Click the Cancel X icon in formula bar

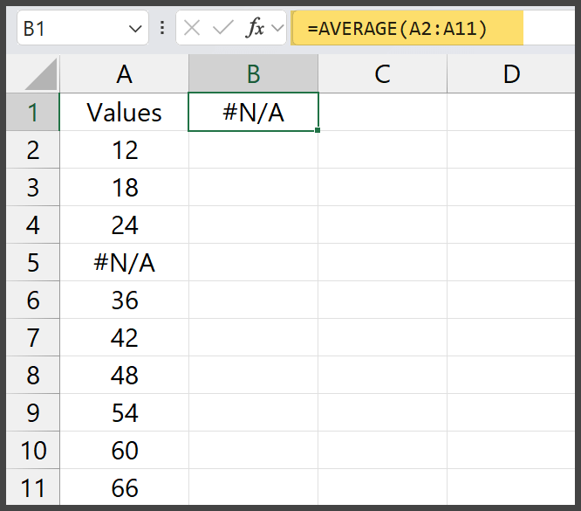pos(192,28)
